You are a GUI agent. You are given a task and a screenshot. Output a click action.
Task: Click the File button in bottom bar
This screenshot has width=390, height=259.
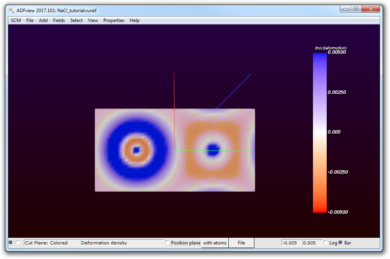[x=241, y=243]
